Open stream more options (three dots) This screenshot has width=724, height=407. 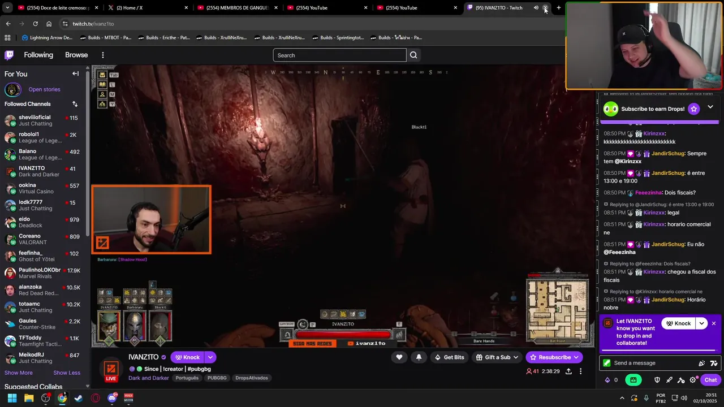580,371
